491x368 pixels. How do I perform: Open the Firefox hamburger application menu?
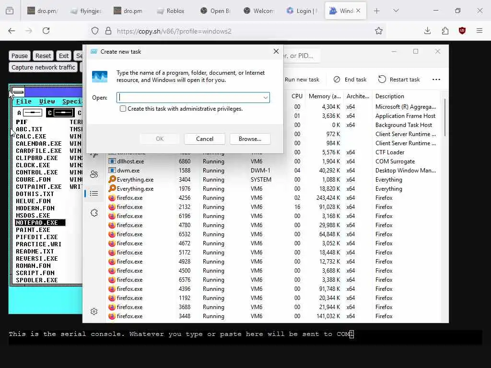[479, 31]
